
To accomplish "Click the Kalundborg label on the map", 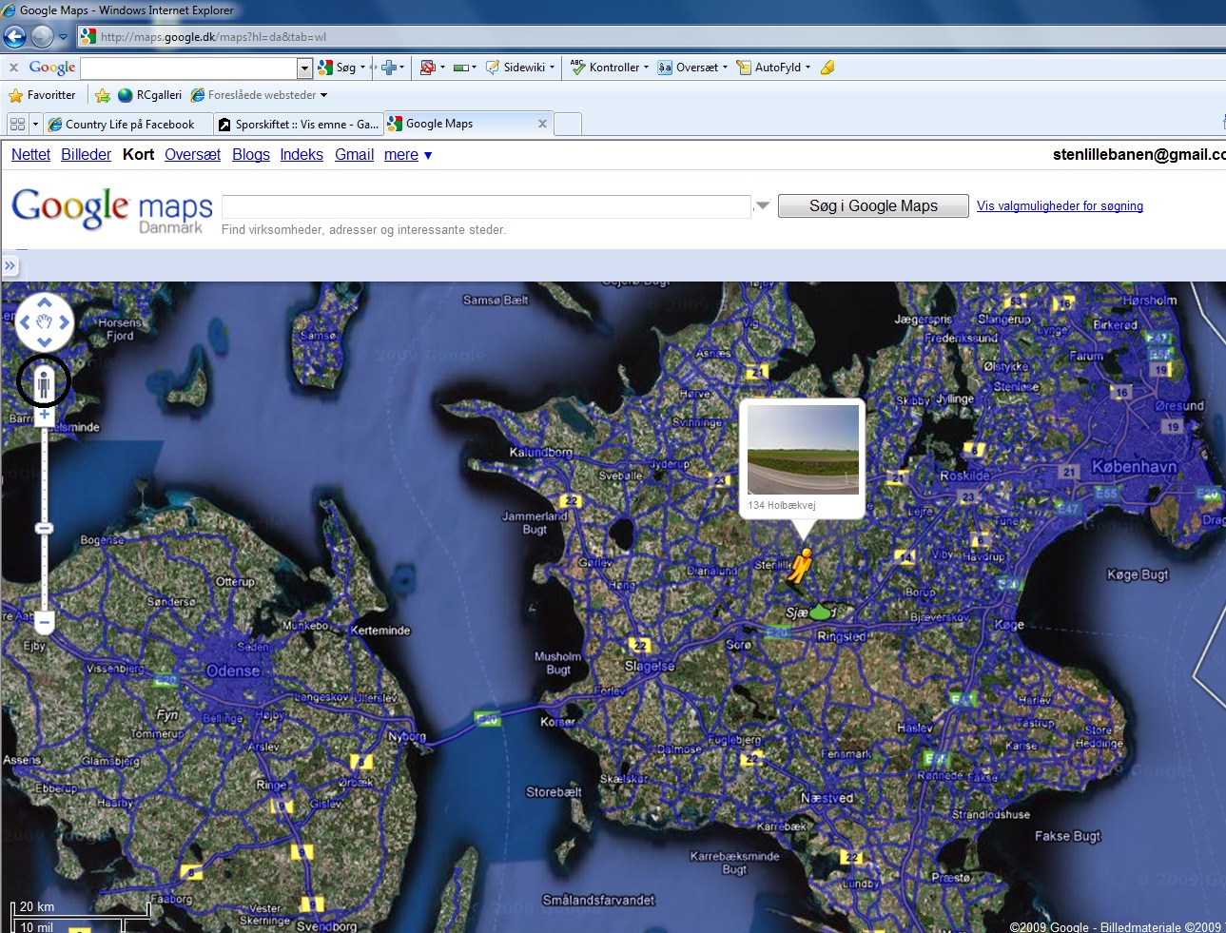I will [541, 452].
